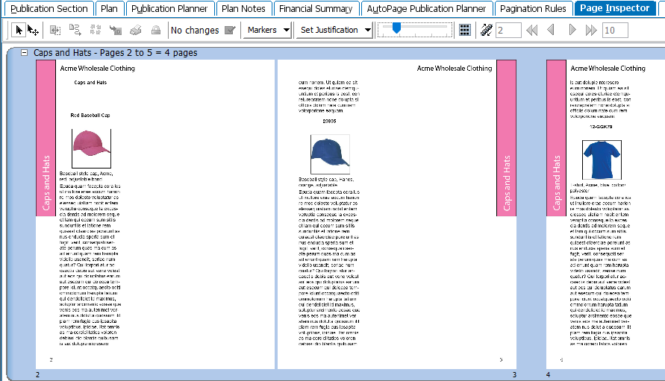The width and height of the screenshot is (665, 381).
Task: Go to the first page
Action: tap(531, 31)
